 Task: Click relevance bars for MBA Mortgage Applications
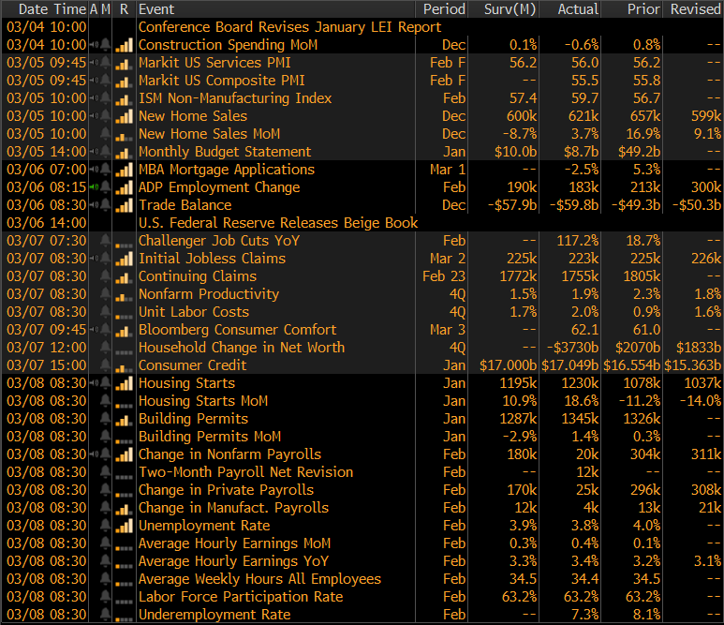point(124,170)
